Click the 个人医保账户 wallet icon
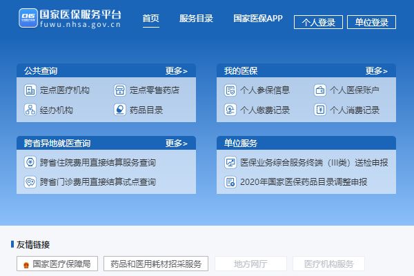 pos(320,90)
